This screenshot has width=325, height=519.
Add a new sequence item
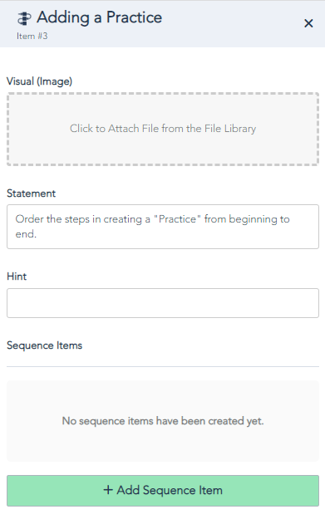163,491
